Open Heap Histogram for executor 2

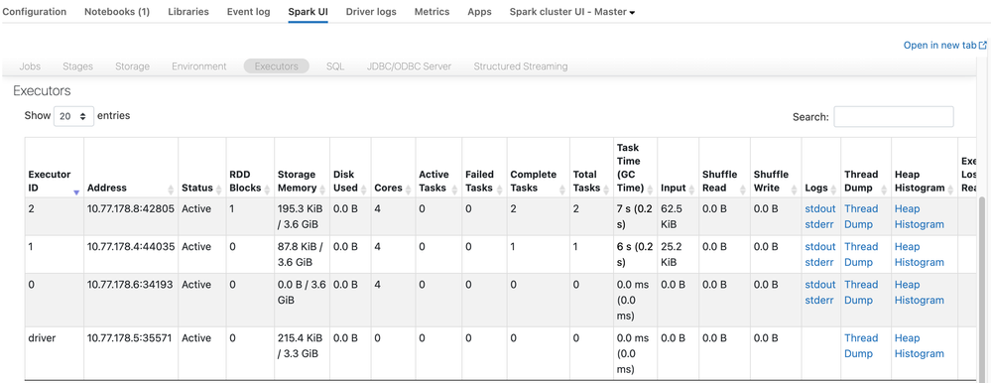920,216
